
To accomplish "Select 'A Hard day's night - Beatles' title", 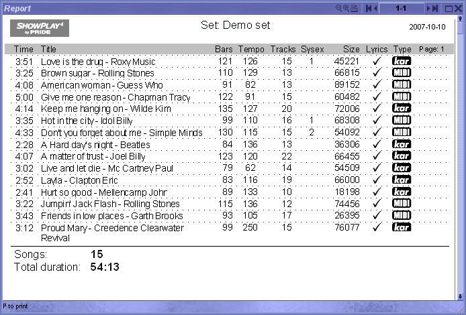I will click(x=95, y=145).
